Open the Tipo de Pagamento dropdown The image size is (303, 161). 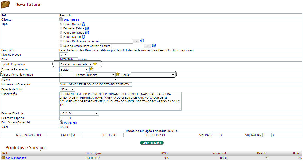click(x=76, y=64)
